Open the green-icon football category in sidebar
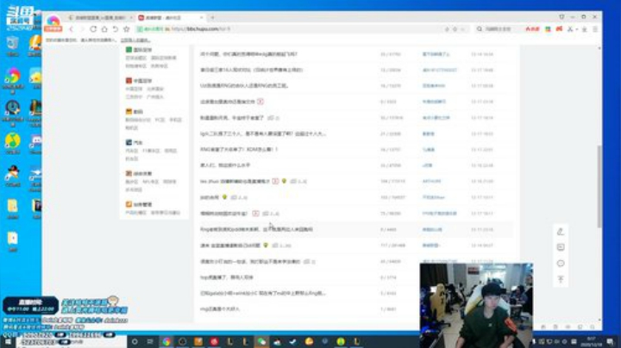Viewport: 621px width, 348px height. (x=139, y=50)
